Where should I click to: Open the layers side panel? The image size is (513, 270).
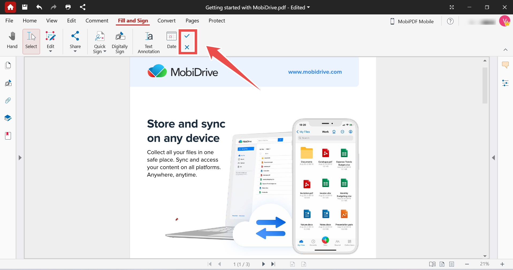pyautogui.click(x=8, y=118)
